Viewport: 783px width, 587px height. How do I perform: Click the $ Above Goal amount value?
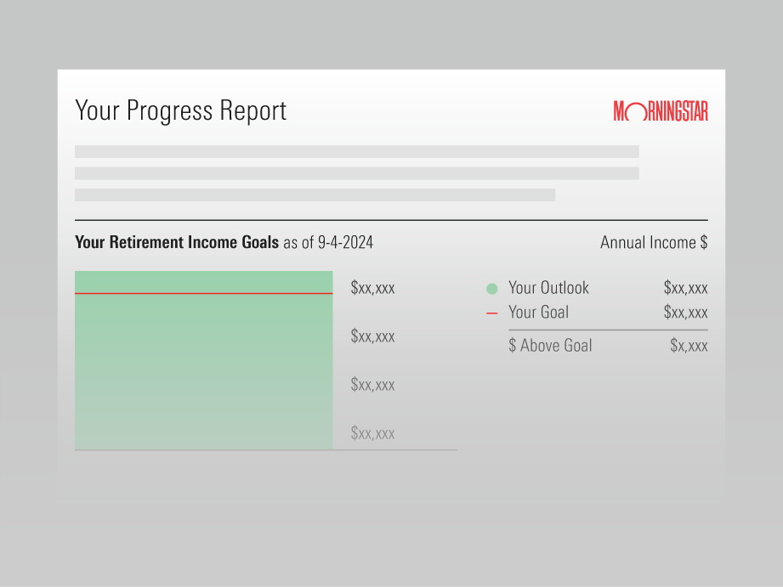coord(689,346)
